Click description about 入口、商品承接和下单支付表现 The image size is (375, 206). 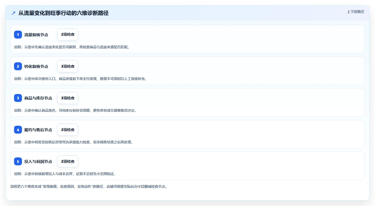[x=80, y=79]
